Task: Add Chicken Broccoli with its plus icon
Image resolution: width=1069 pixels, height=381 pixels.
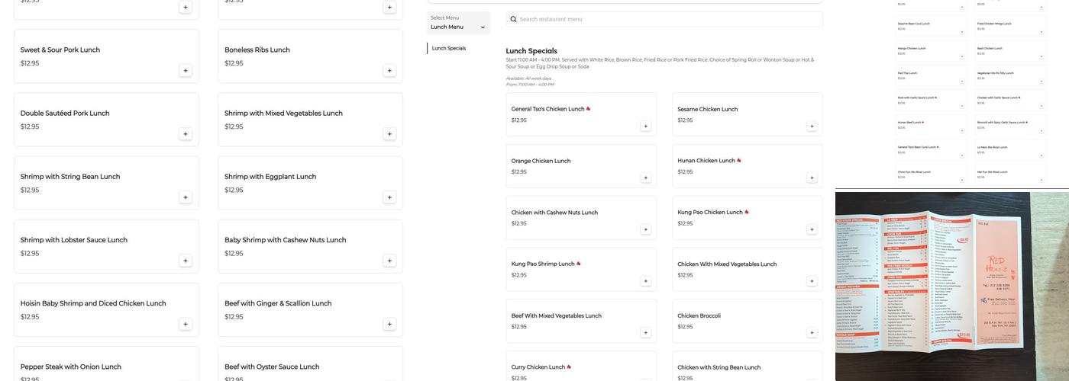Action: point(812,333)
